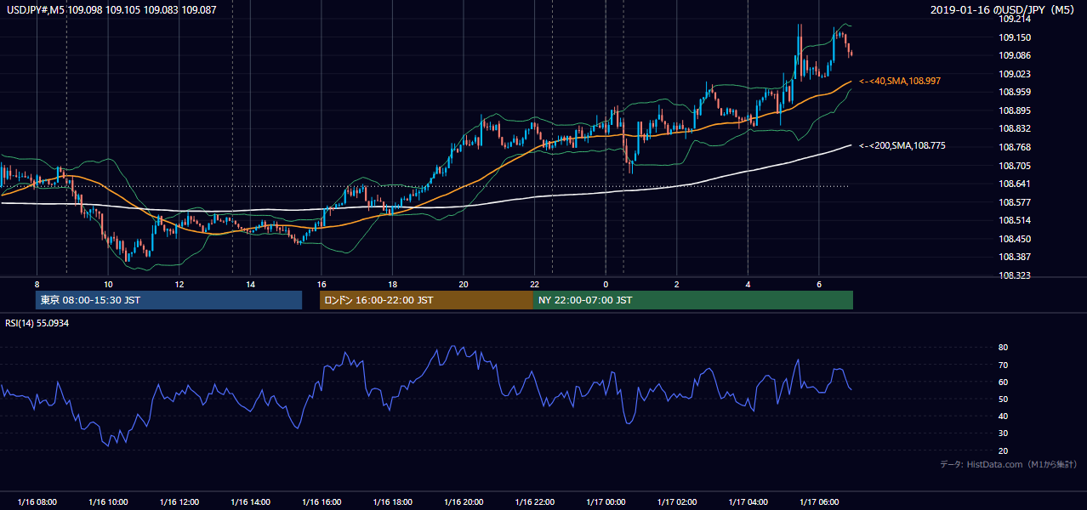
Task: Click hour label 16 under the price chart
Action: click(321, 284)
